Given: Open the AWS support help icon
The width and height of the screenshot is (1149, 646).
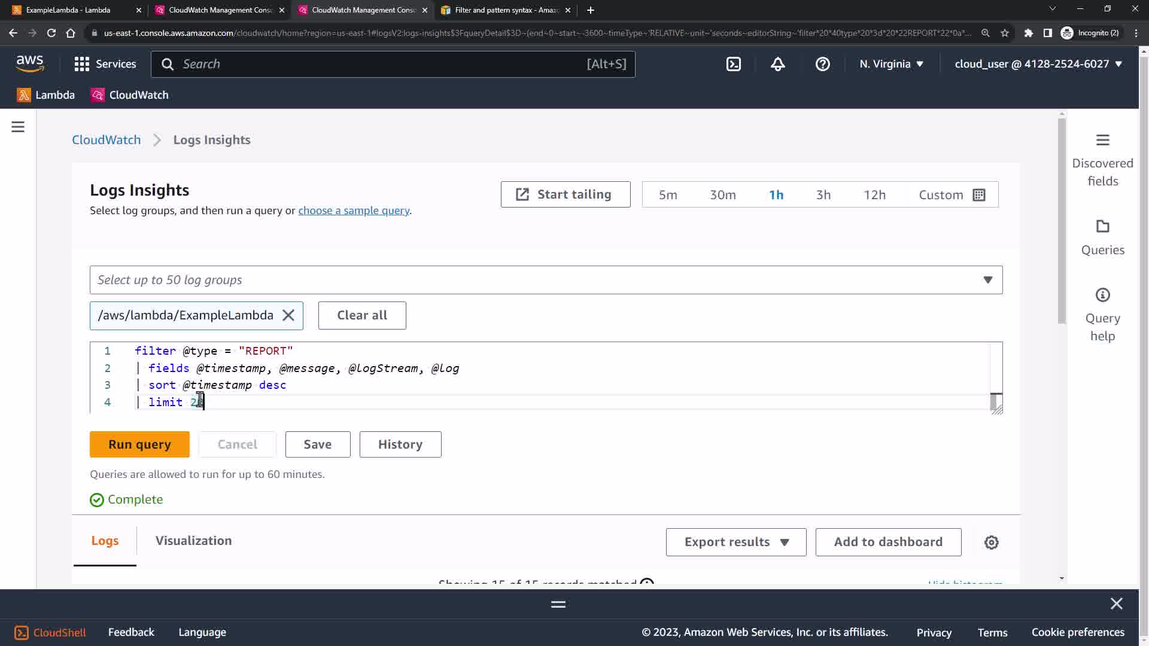Looking at the screenshot, I should 822,64.
